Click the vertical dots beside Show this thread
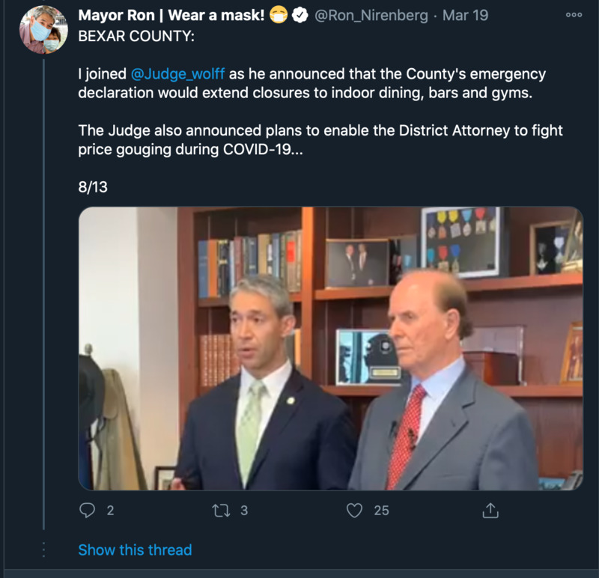This screenshot has height=578, width=599. (x=44, y=550)
